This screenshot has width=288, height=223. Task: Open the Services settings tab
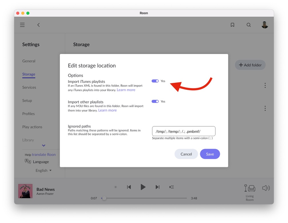pyautogui.click(x=29, y=87)
